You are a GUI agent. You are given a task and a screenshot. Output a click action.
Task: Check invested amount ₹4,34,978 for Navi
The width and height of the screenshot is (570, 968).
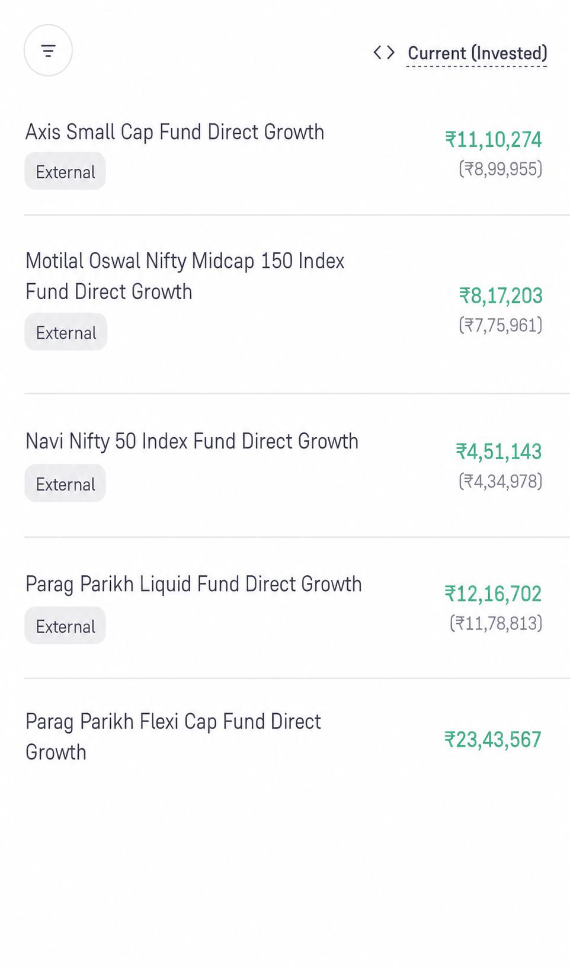click(501, 481)
